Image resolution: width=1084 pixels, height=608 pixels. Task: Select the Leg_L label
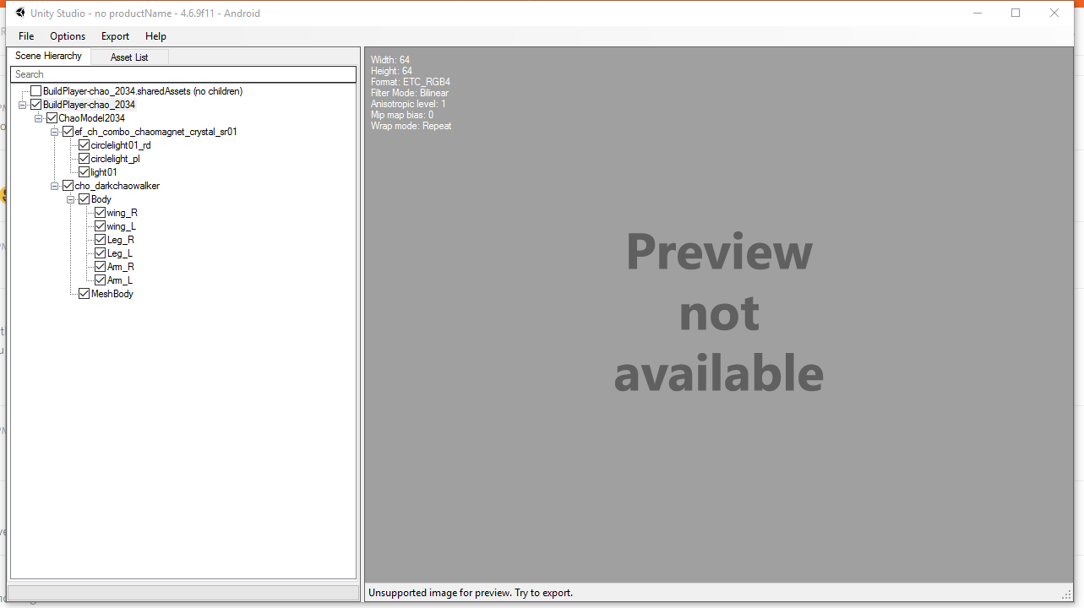[119, 253]
